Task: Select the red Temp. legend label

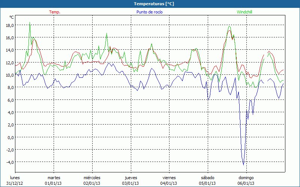Action: tap(54, 12)
